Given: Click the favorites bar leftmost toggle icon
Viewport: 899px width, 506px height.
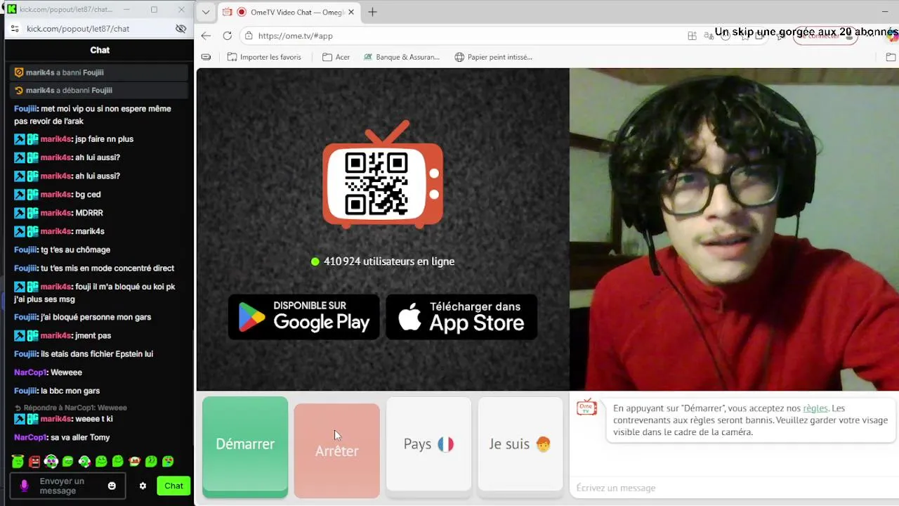Looking at the screenshot, I should 206,57.
